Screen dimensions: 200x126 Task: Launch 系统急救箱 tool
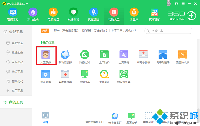[65, 76]
